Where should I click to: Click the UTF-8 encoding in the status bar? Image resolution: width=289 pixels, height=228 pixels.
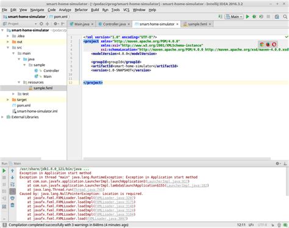[262, 225]
